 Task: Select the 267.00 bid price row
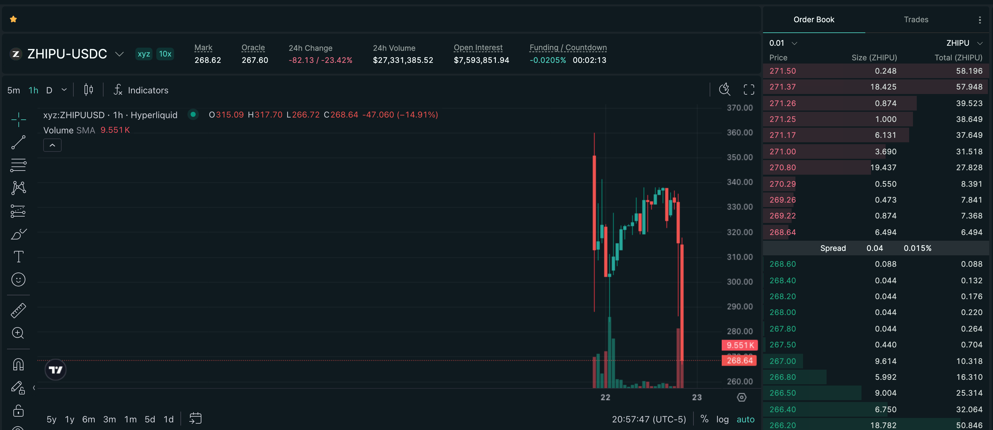pos(876,361)
